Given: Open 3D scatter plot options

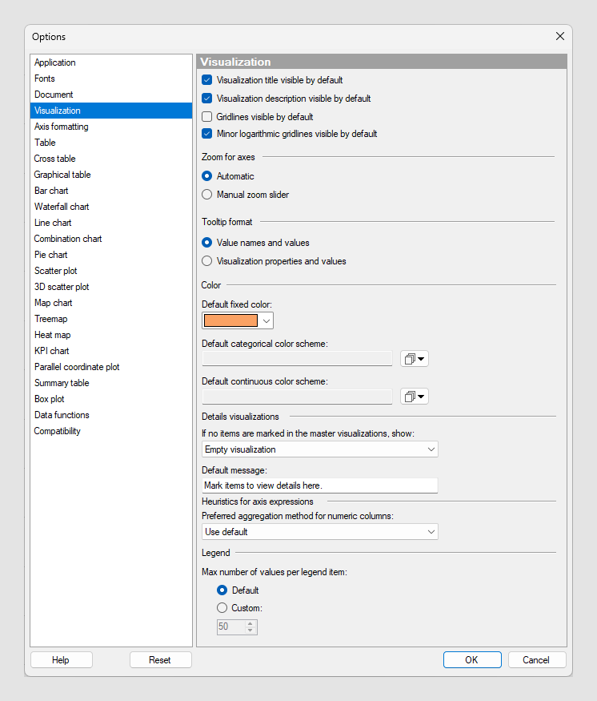Looking at the screenshot, I should [x=111, y=287].
